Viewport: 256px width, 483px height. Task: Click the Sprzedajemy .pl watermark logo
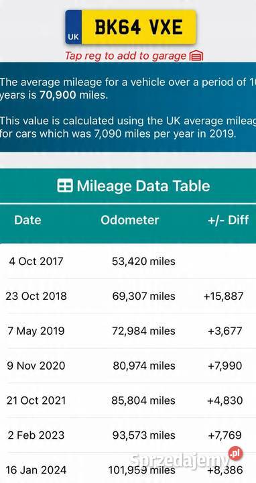tap(186, 459)
